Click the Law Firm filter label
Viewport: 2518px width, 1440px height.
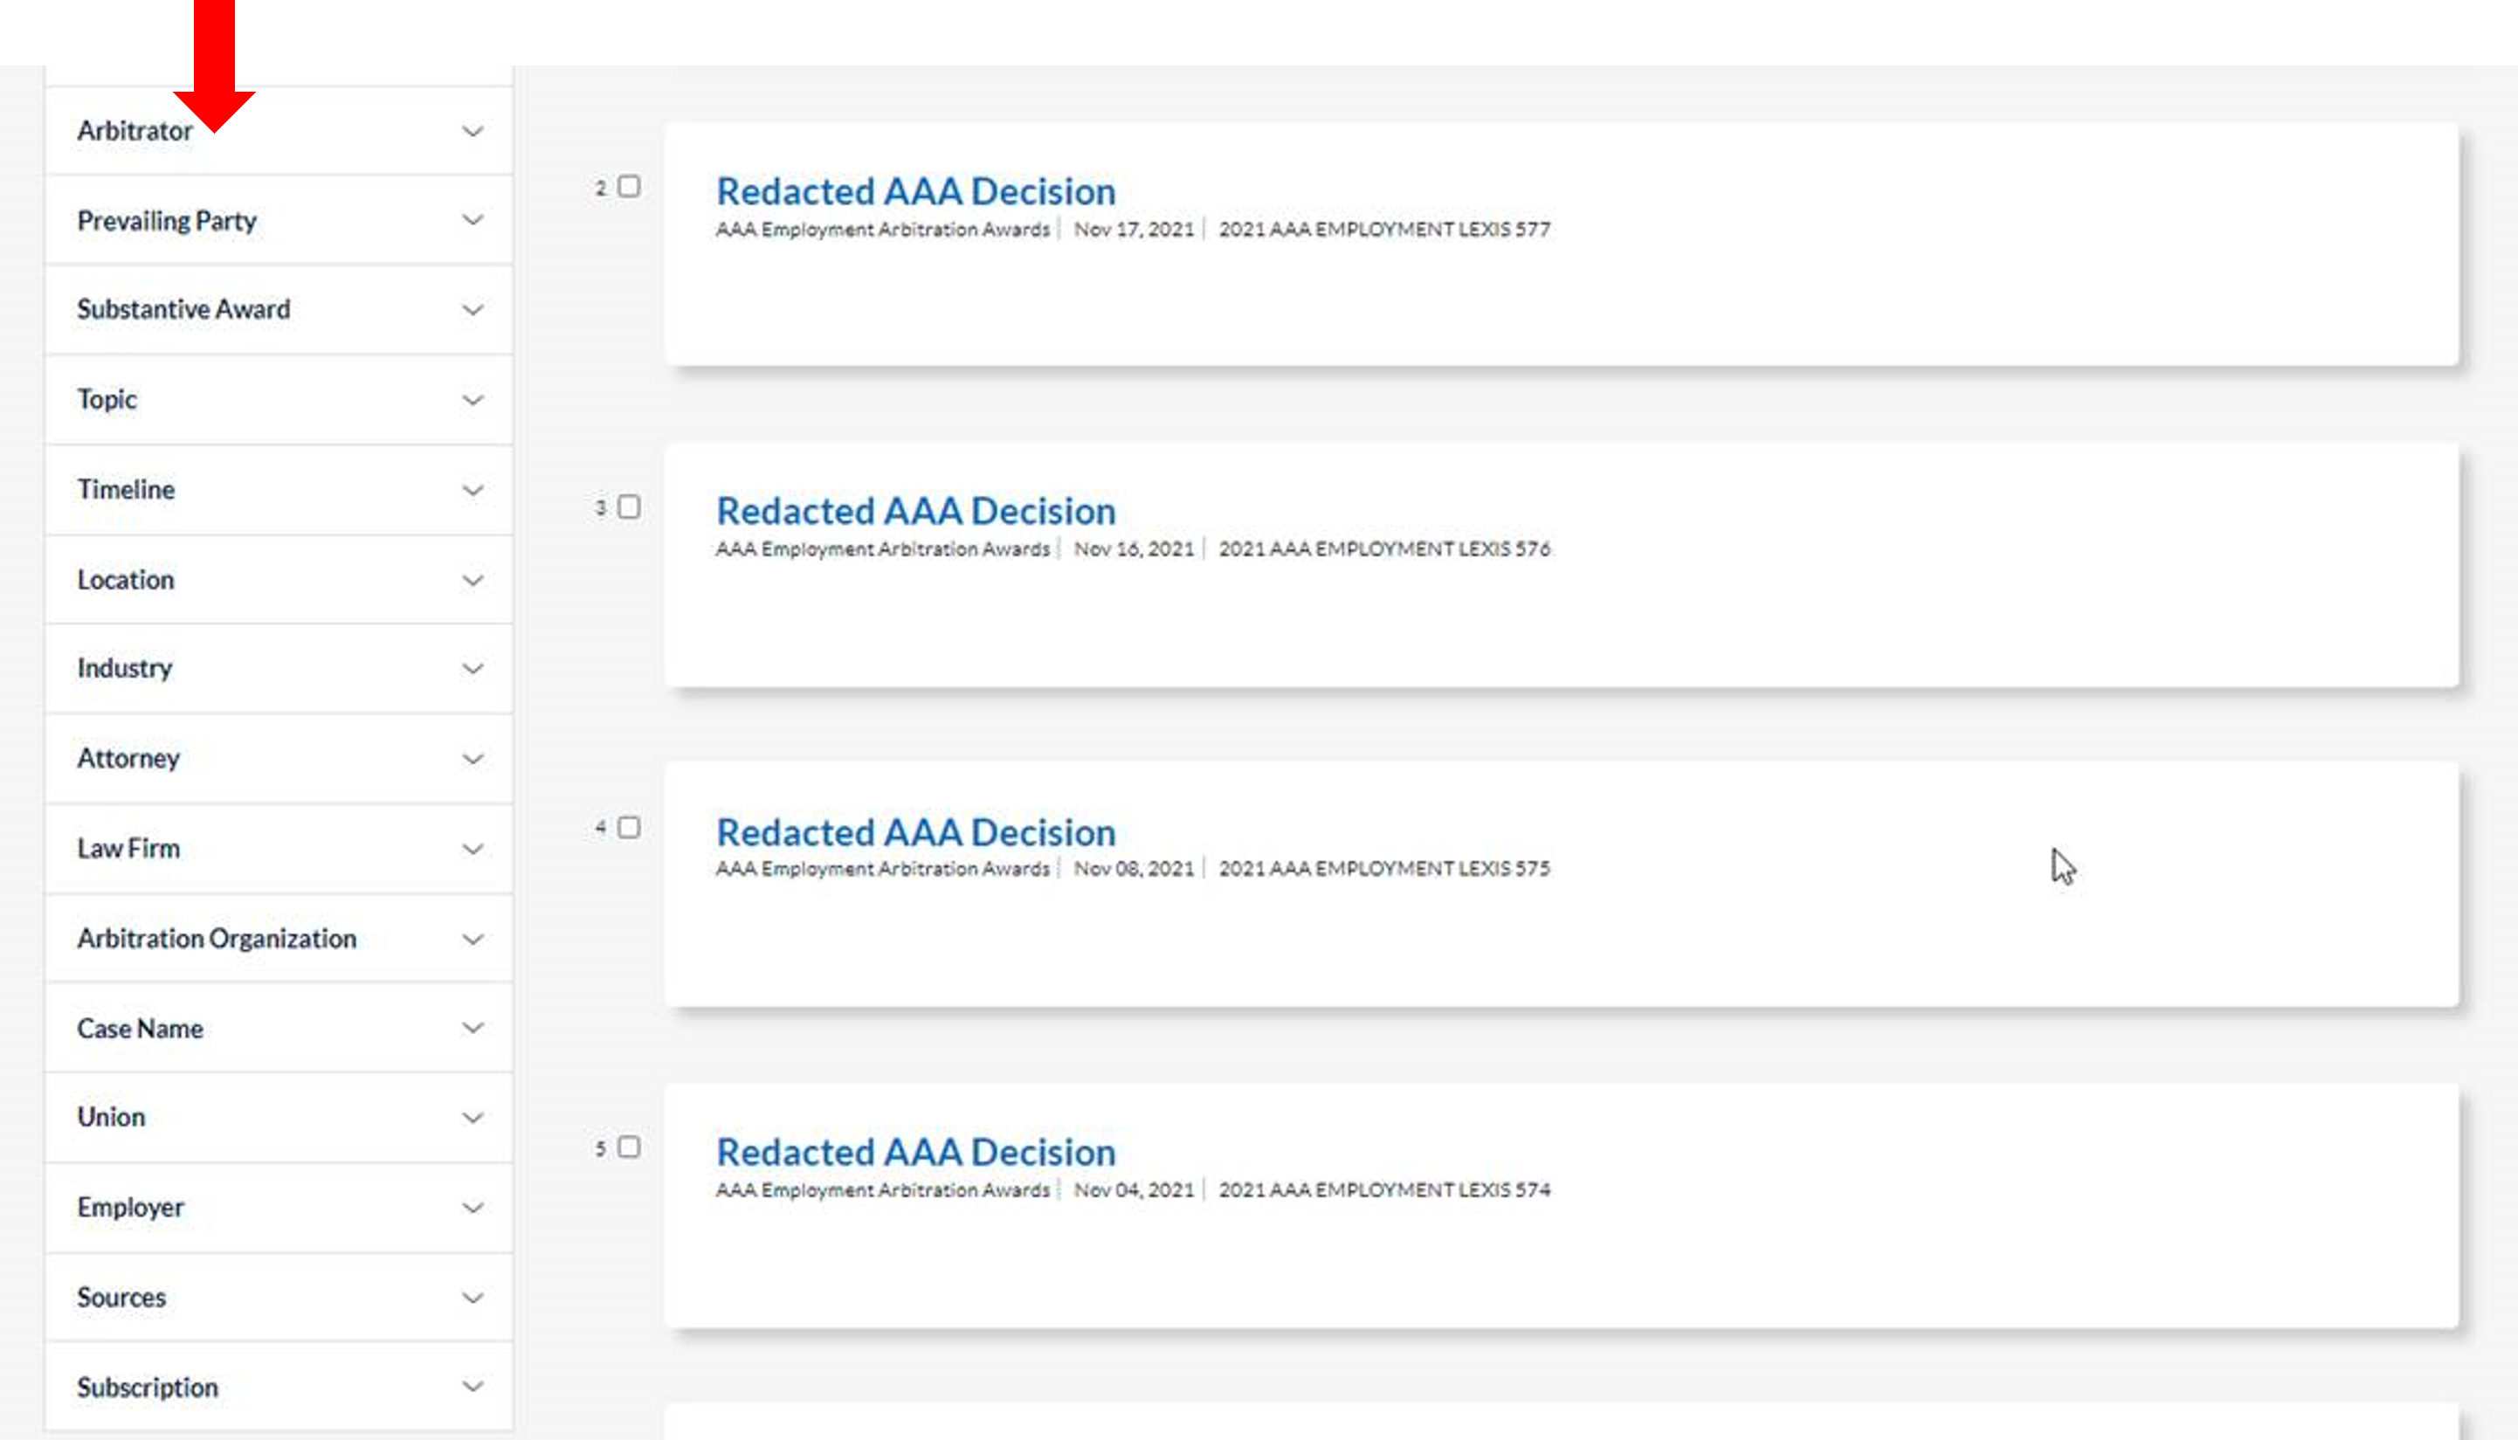[x=128, y=849]
